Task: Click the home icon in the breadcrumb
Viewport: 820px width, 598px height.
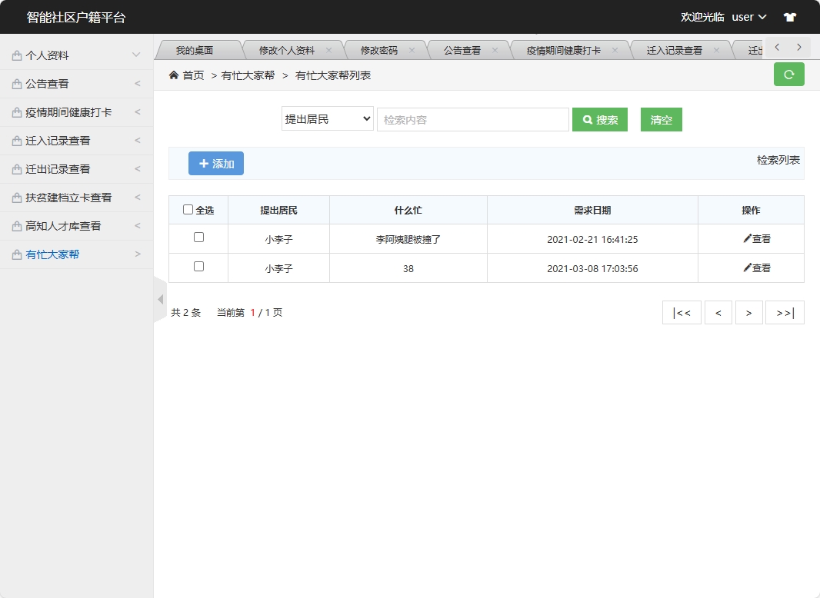Action: tap(173, 75)
